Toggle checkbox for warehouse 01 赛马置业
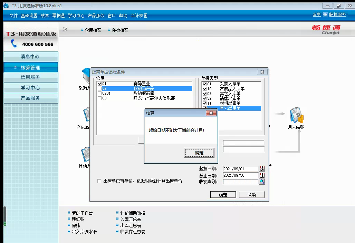355x243 pixels. [99, 84]
